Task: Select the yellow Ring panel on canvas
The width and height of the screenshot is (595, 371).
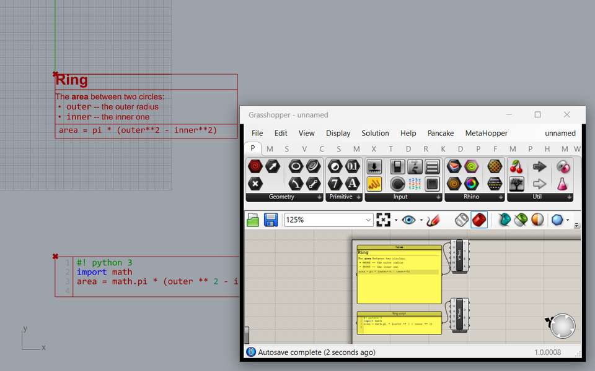Action: point(399,275)
